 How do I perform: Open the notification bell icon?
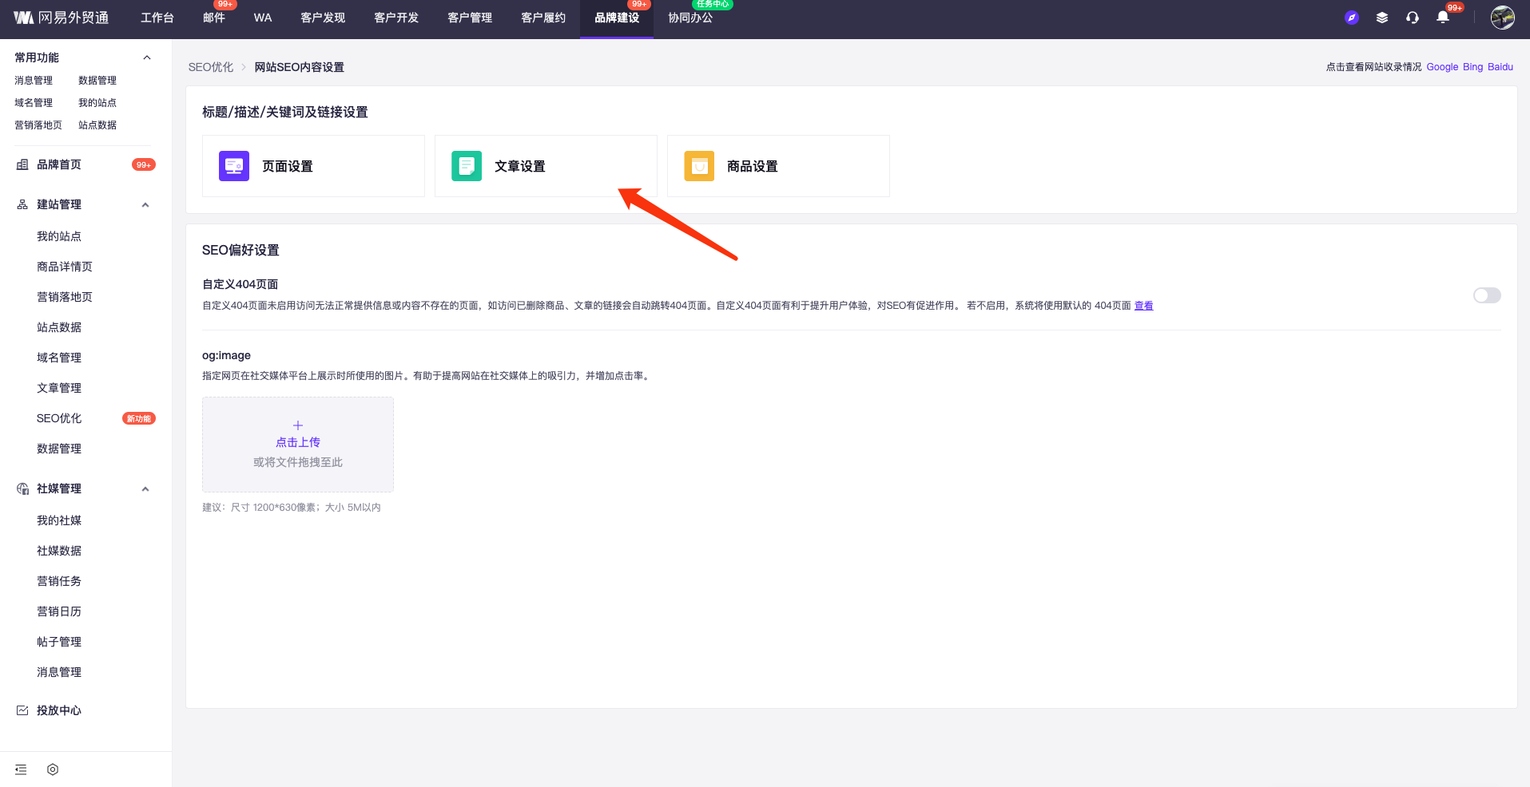pos(1443,18)
